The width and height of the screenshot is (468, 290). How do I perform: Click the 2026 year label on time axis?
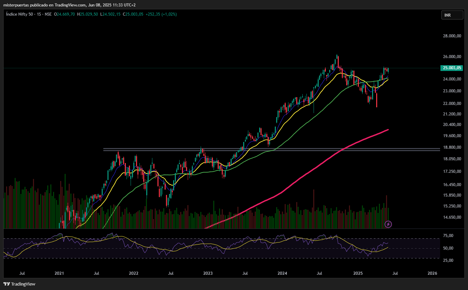pos(432,273)
